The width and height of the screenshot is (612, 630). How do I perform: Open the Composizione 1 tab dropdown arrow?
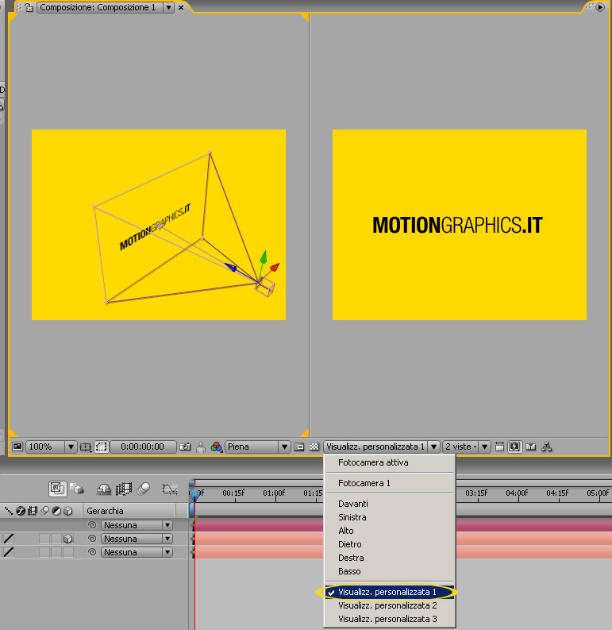tap(168, 7)
